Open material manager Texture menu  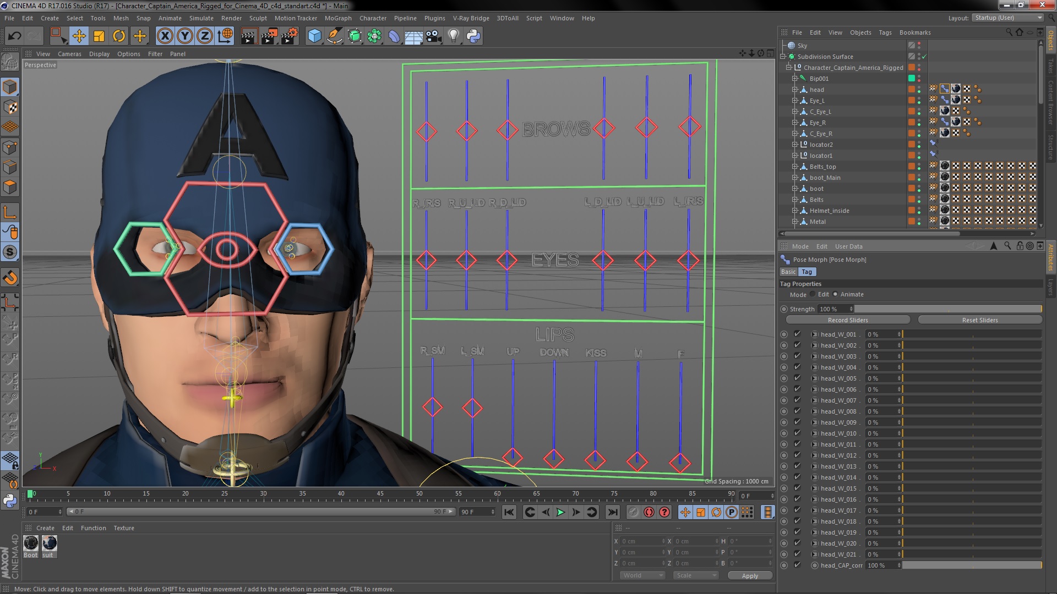click(124, 528)
